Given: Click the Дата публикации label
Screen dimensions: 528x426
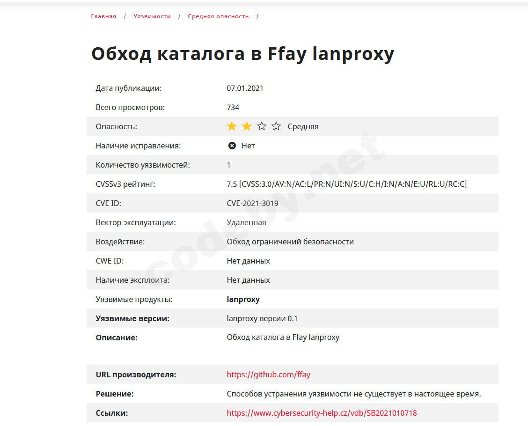Looking at the screenshot, I should click(129, 88).
